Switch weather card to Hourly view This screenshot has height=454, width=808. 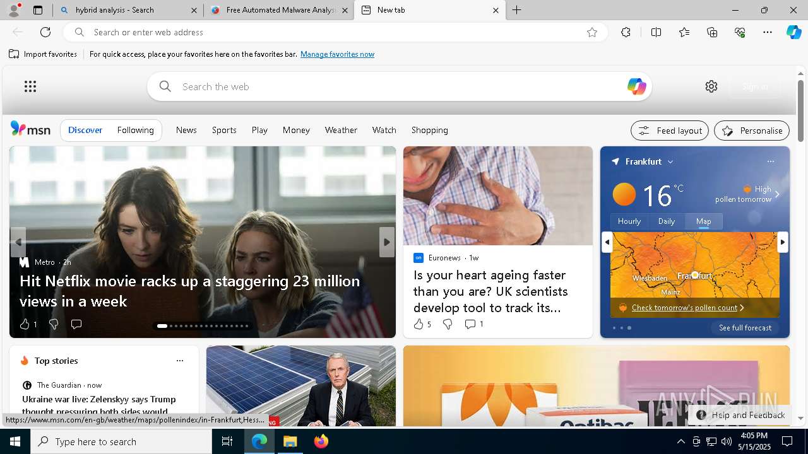(629, 221)
